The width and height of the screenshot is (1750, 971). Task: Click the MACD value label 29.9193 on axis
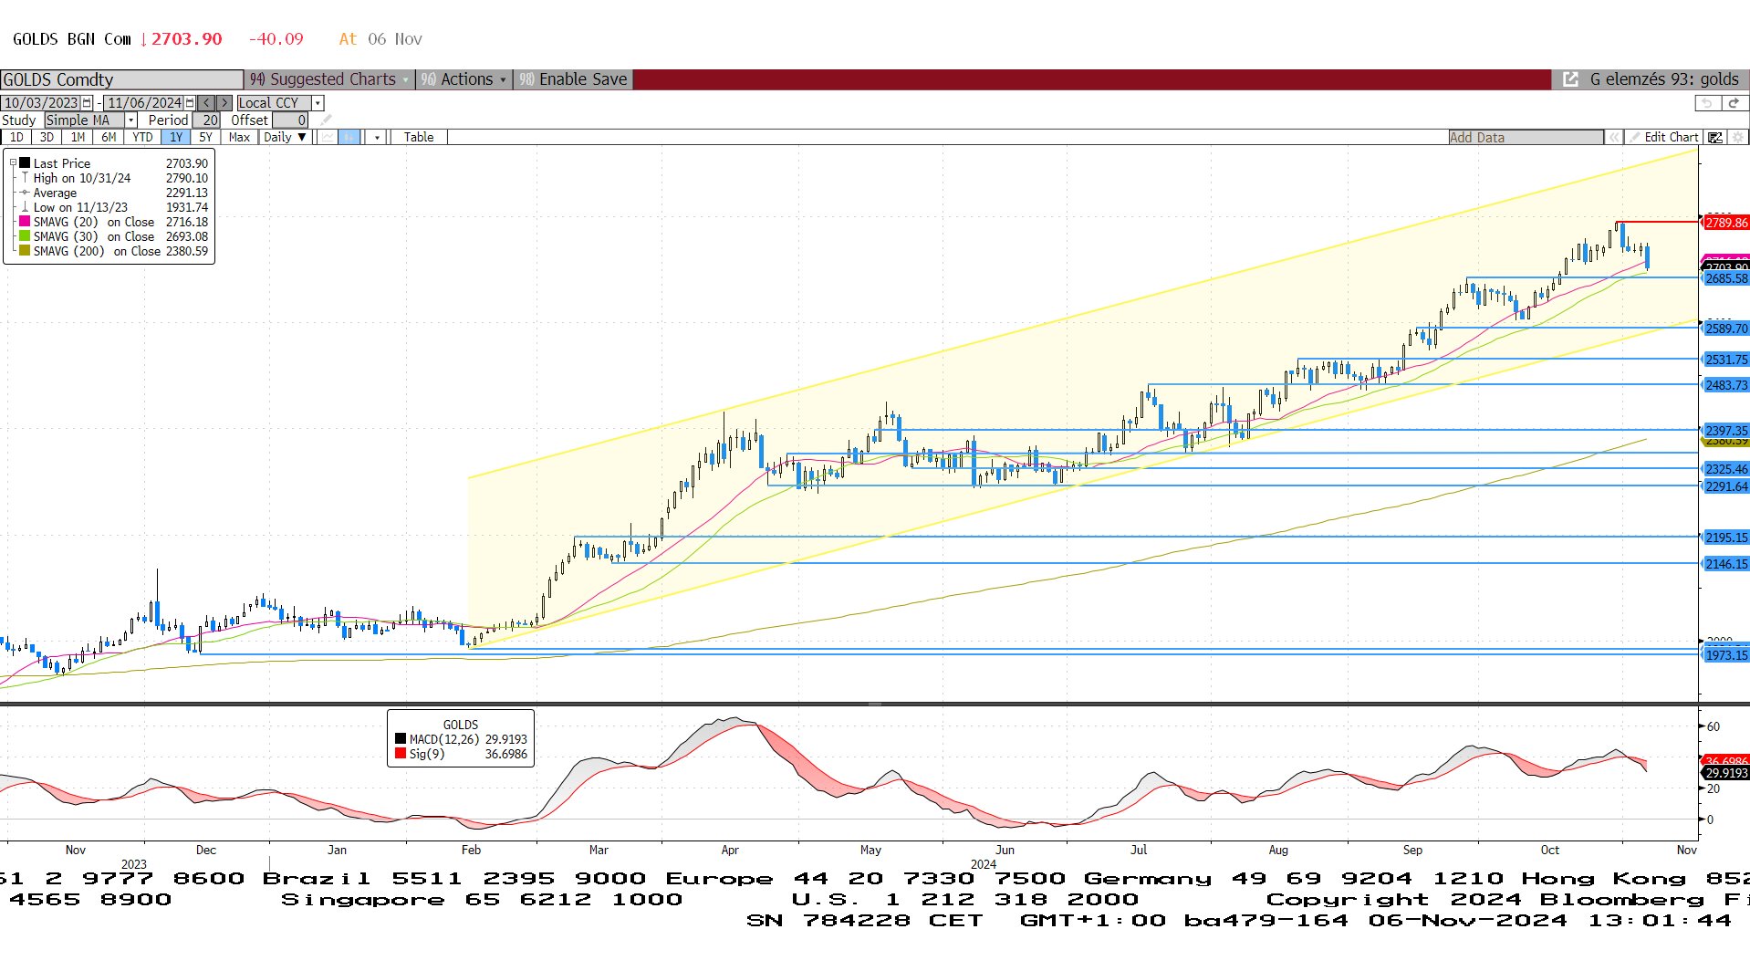1726,773
